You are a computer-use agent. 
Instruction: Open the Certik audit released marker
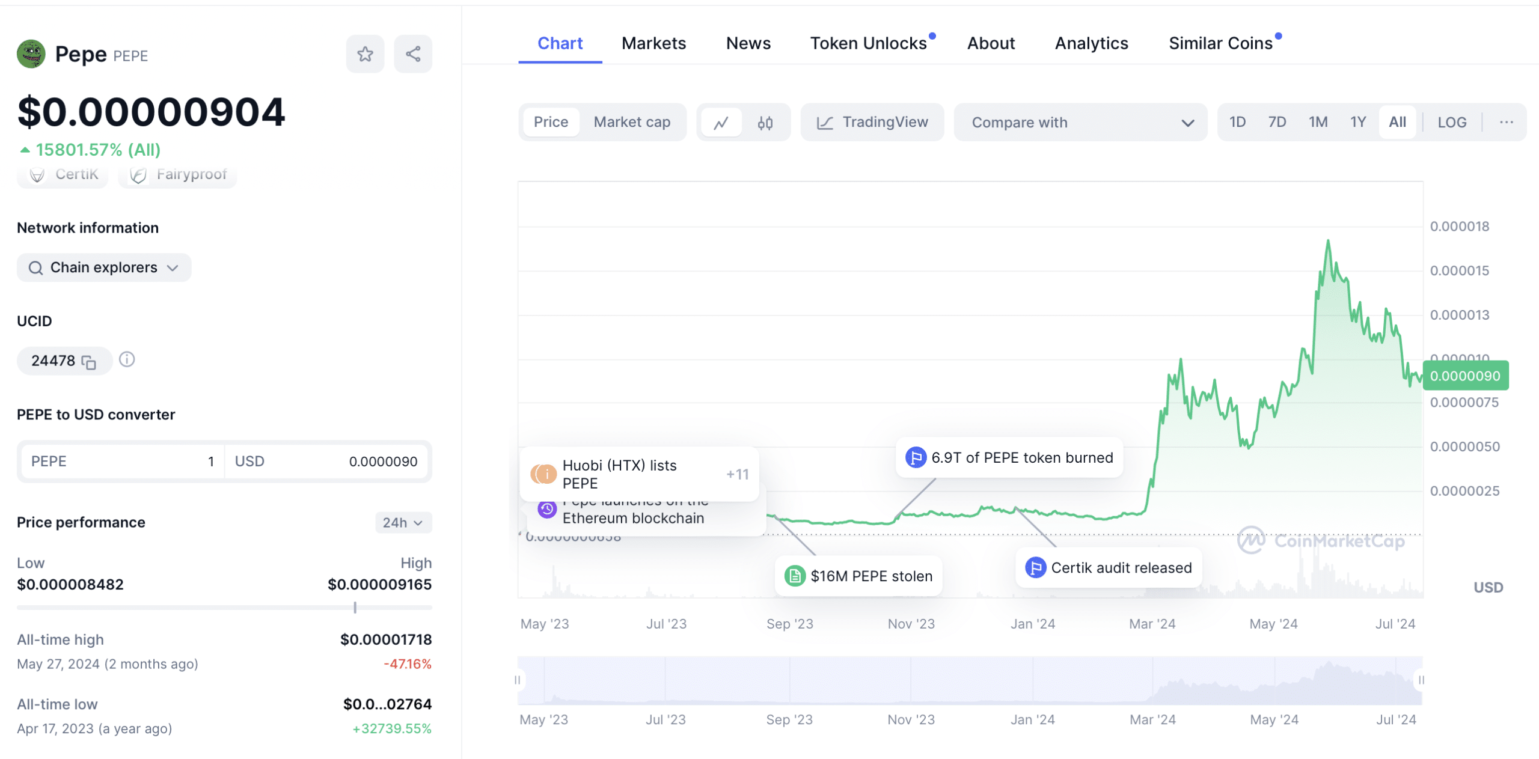click(1109, 568)
